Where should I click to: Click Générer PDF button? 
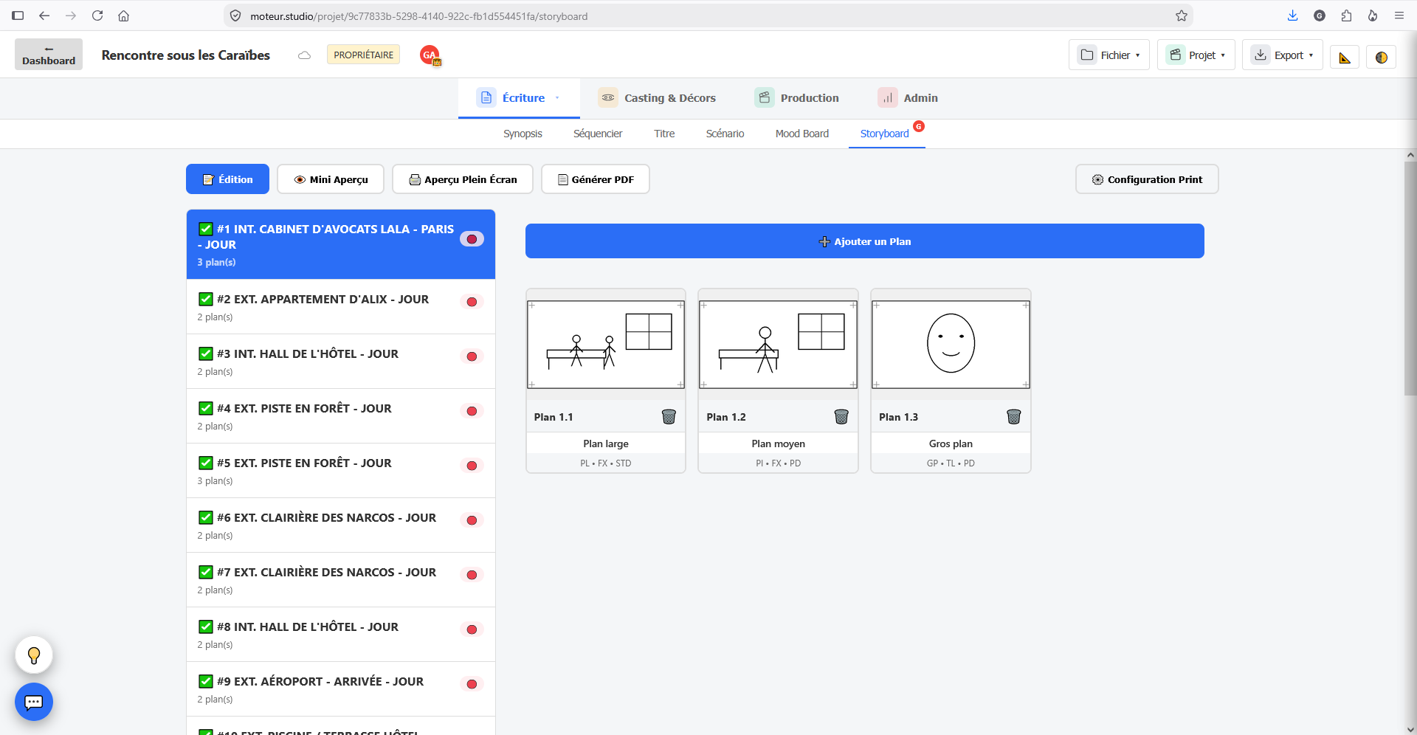[596, 179]
